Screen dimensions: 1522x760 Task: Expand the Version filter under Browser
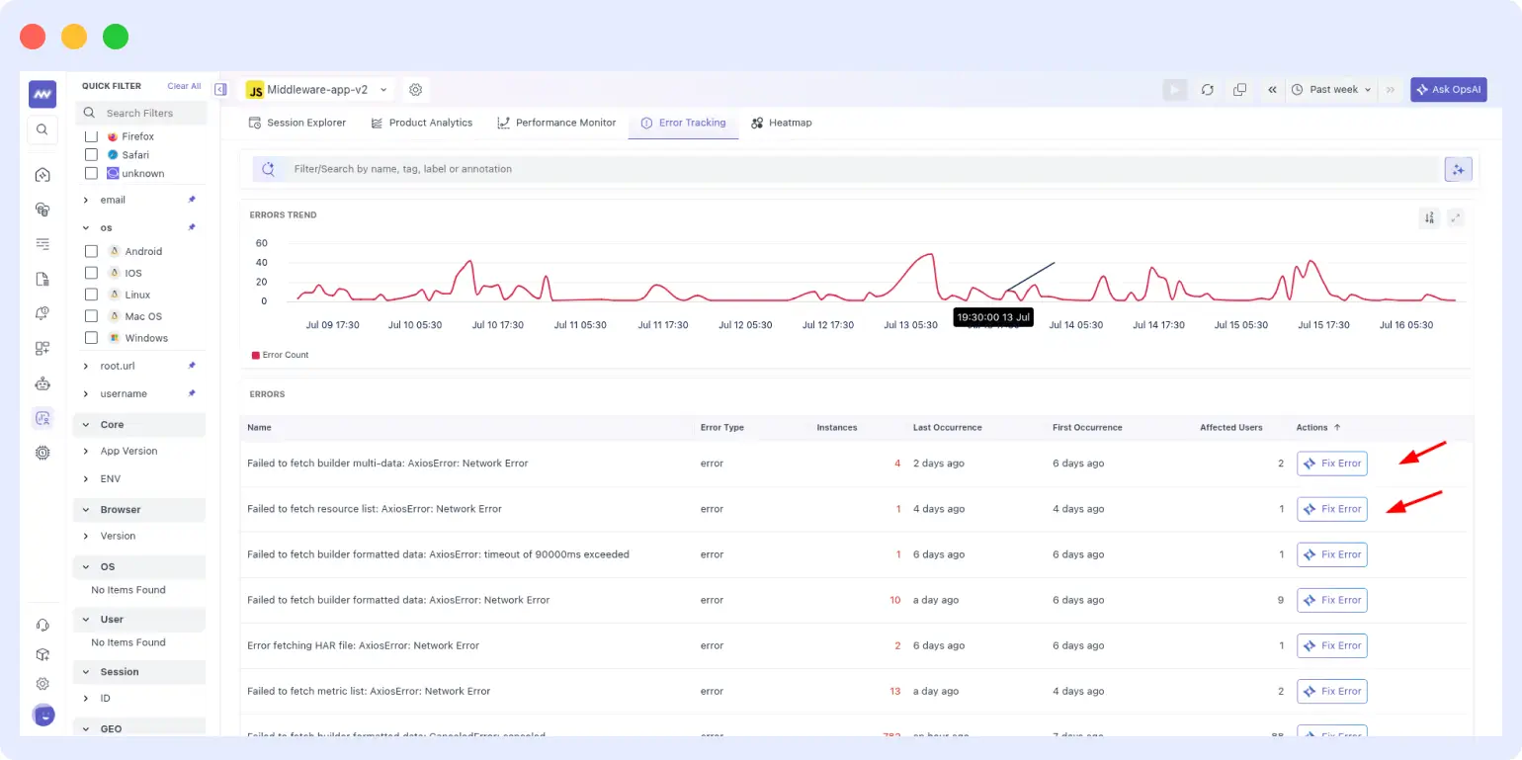[x=86, y=536]
